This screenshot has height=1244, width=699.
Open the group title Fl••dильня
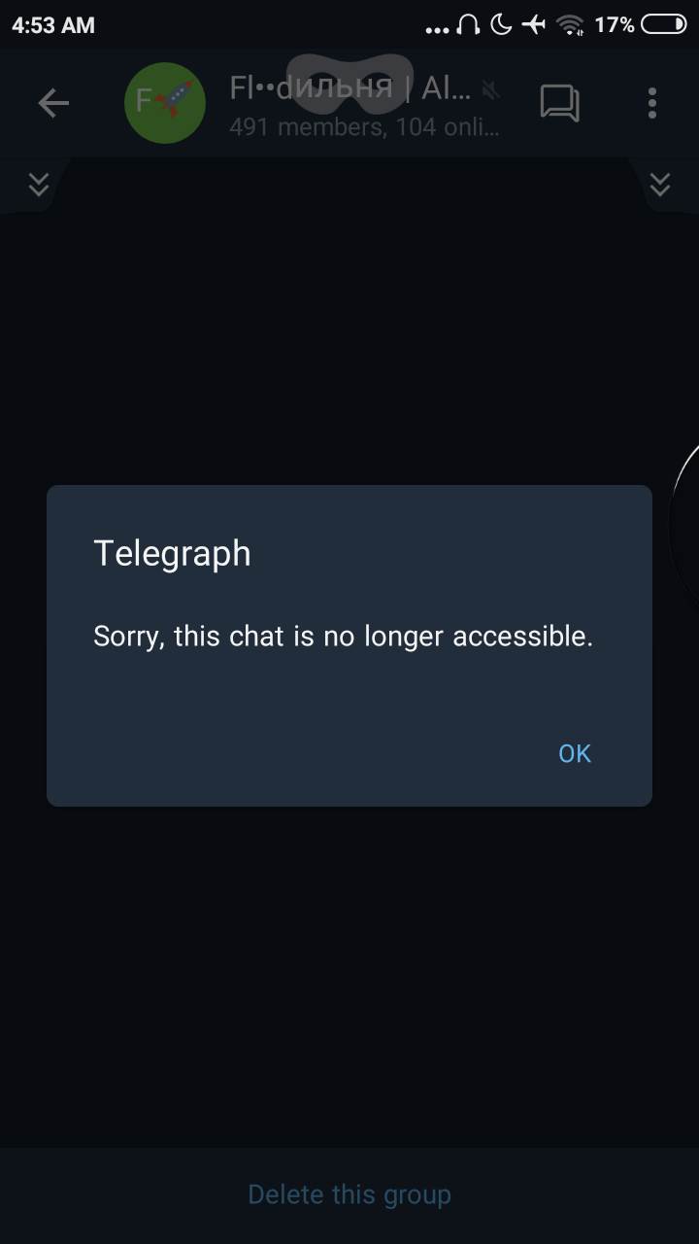tap(351, 89)
